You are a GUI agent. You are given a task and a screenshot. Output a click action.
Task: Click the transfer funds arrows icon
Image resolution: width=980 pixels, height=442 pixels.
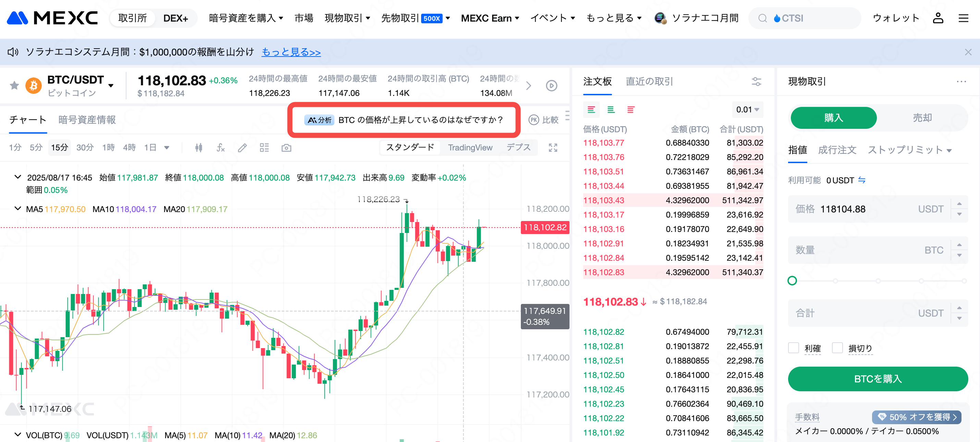click(x=862, y=180)
